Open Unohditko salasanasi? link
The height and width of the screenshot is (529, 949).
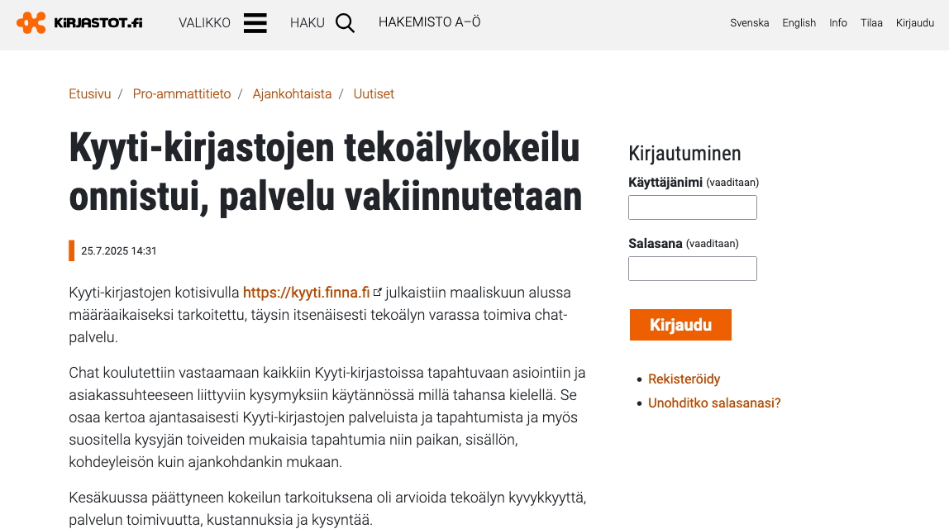pos(714,403)
